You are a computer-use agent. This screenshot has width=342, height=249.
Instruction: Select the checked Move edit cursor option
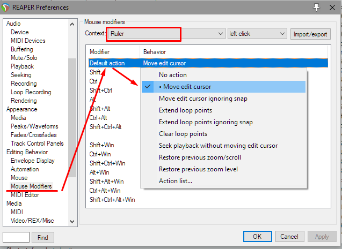[x=223, y=87]
